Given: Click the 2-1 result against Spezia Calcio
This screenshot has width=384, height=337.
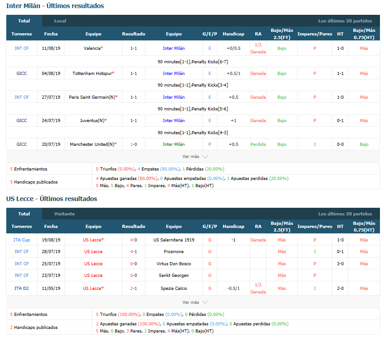Looking at the screenshot, I should (x=134, y=288).
